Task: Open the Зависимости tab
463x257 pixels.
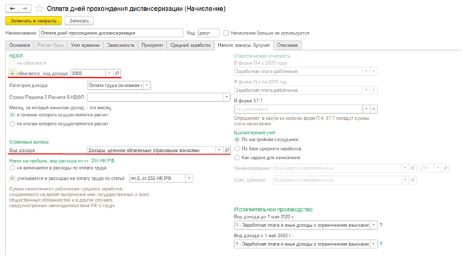Action: click(x=121, y=45)
